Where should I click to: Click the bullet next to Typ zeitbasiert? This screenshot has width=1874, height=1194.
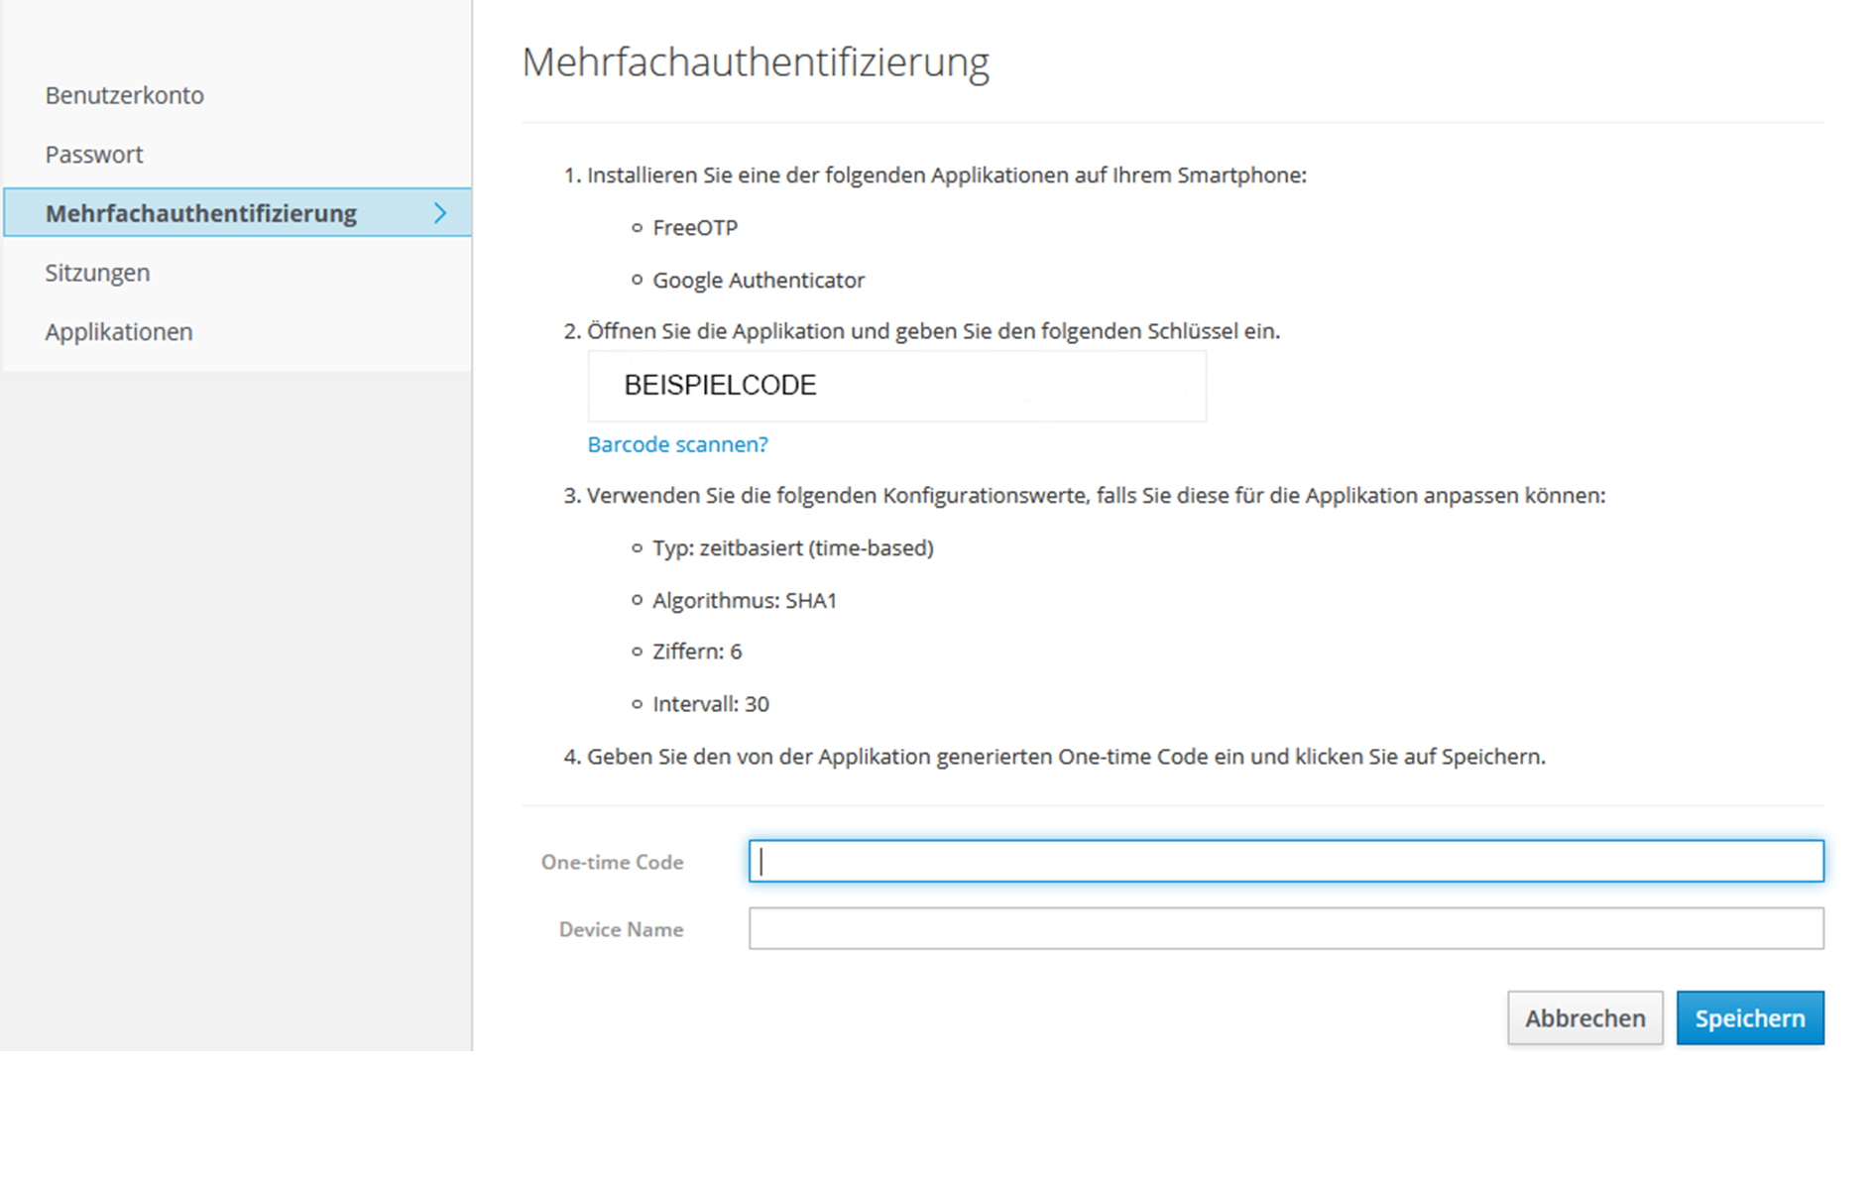coord(636,547)
